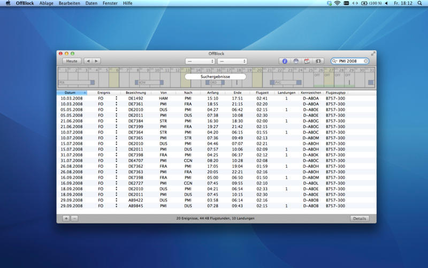Viewport: 428px width, 268px height.
Task: Click the angle brackets menu bar icon
Action: pos(355,3)
